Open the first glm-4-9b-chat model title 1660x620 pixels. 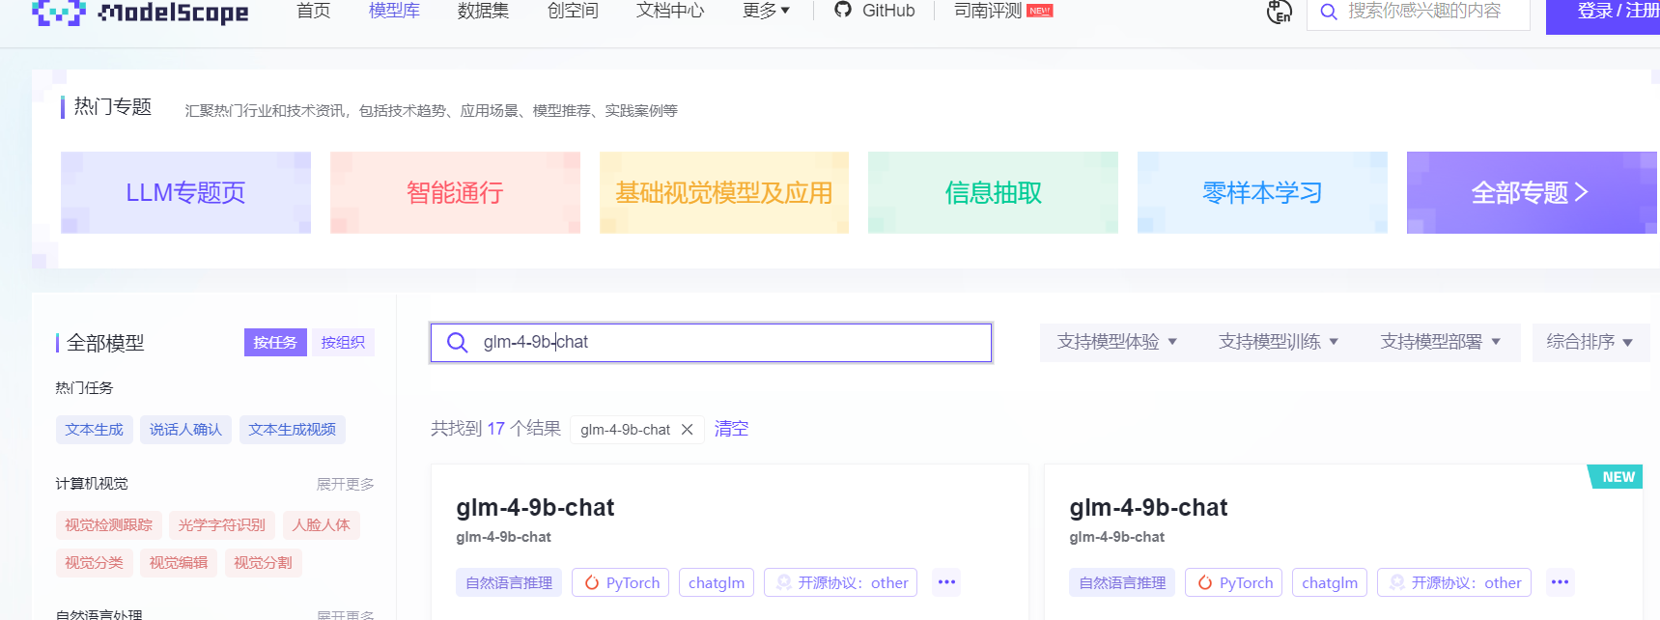pyautogui.click(x=535, y=508)
